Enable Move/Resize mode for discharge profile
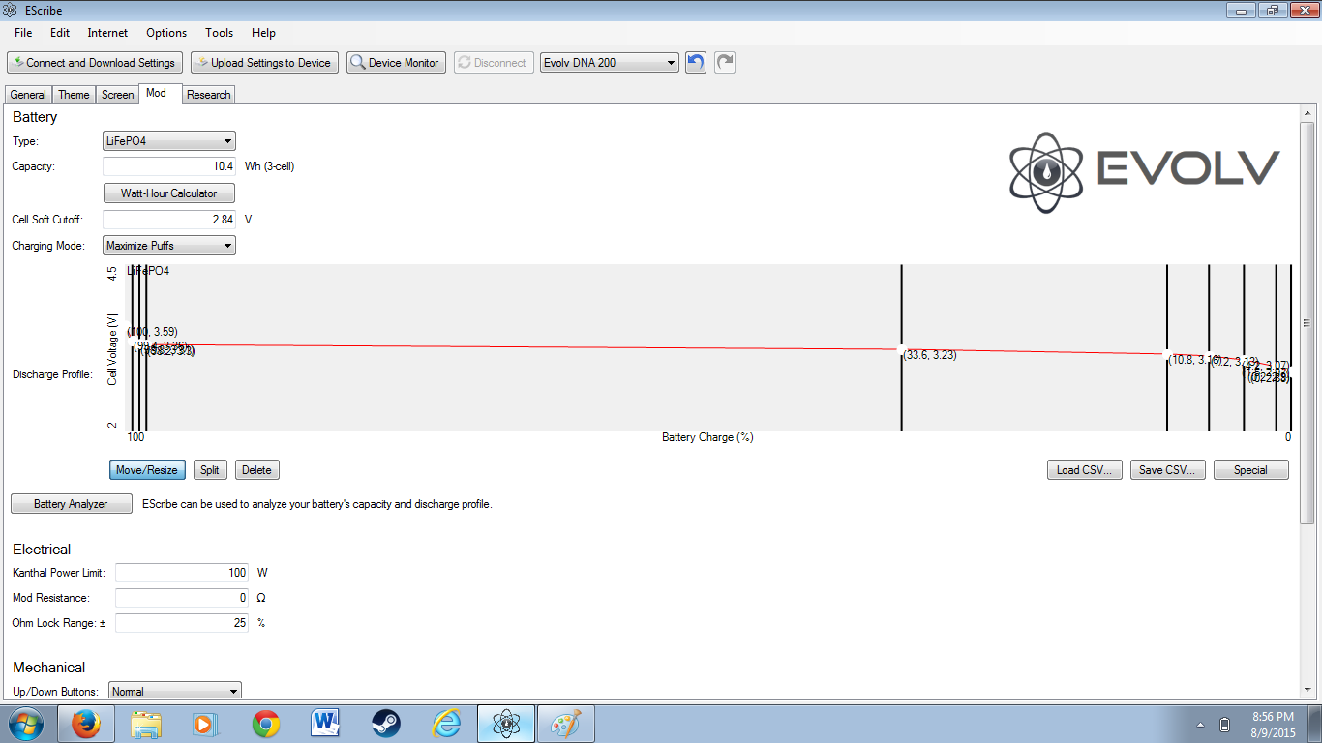This screenshot has width=1322, height=743. 147,470
